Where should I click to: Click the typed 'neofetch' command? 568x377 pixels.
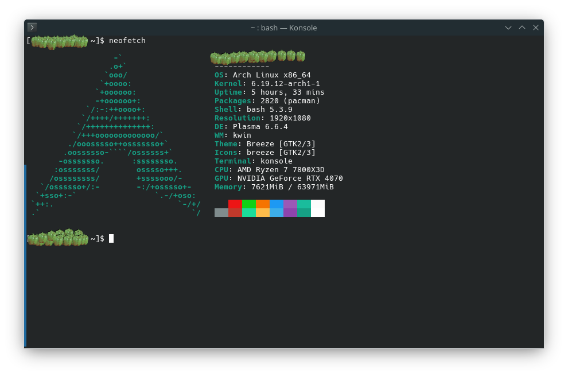(x=127, y=41)
